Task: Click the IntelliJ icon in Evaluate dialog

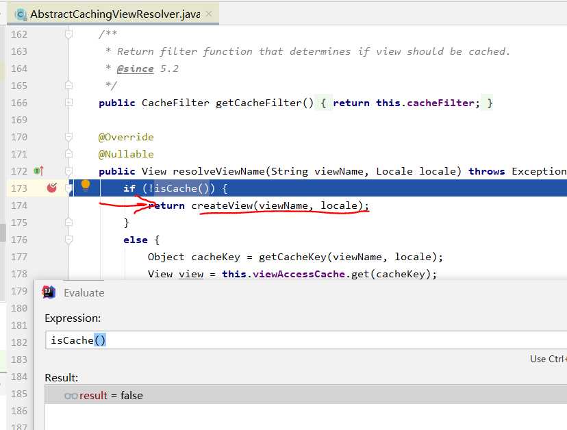Action: pyautogui.click(x=49, y=292)
